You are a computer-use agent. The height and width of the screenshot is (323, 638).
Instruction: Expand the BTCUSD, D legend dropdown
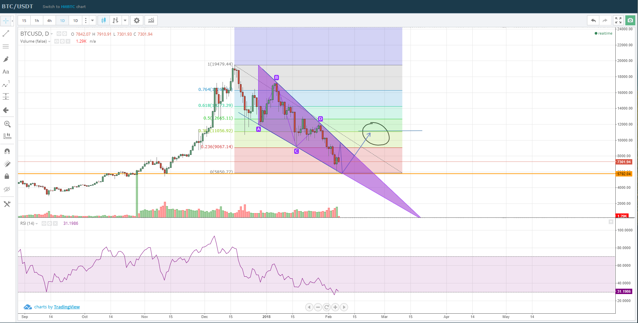click(52, 34)
